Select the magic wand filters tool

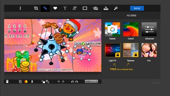[45, 8]
